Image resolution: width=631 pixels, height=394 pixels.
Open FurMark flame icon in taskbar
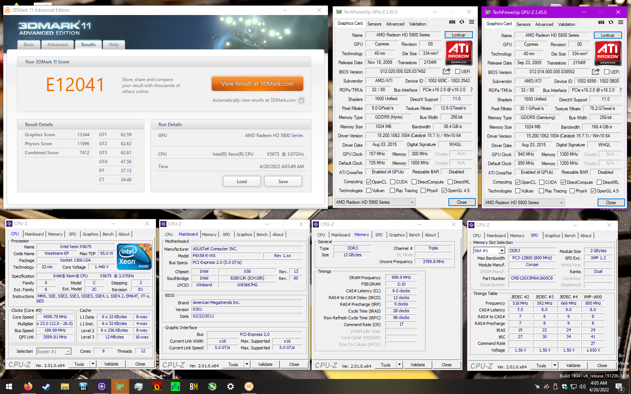pyautogui.click(x=157, y=386)
